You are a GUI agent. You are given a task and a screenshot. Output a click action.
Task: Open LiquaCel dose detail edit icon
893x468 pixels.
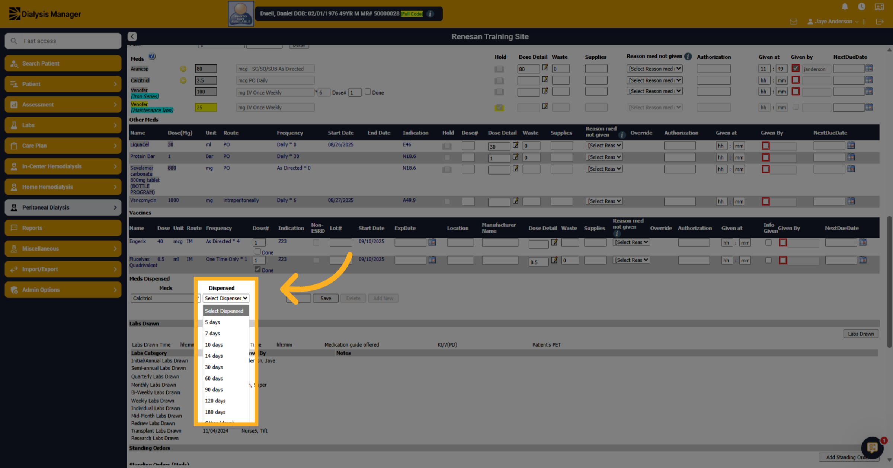[x=515, y=145]
